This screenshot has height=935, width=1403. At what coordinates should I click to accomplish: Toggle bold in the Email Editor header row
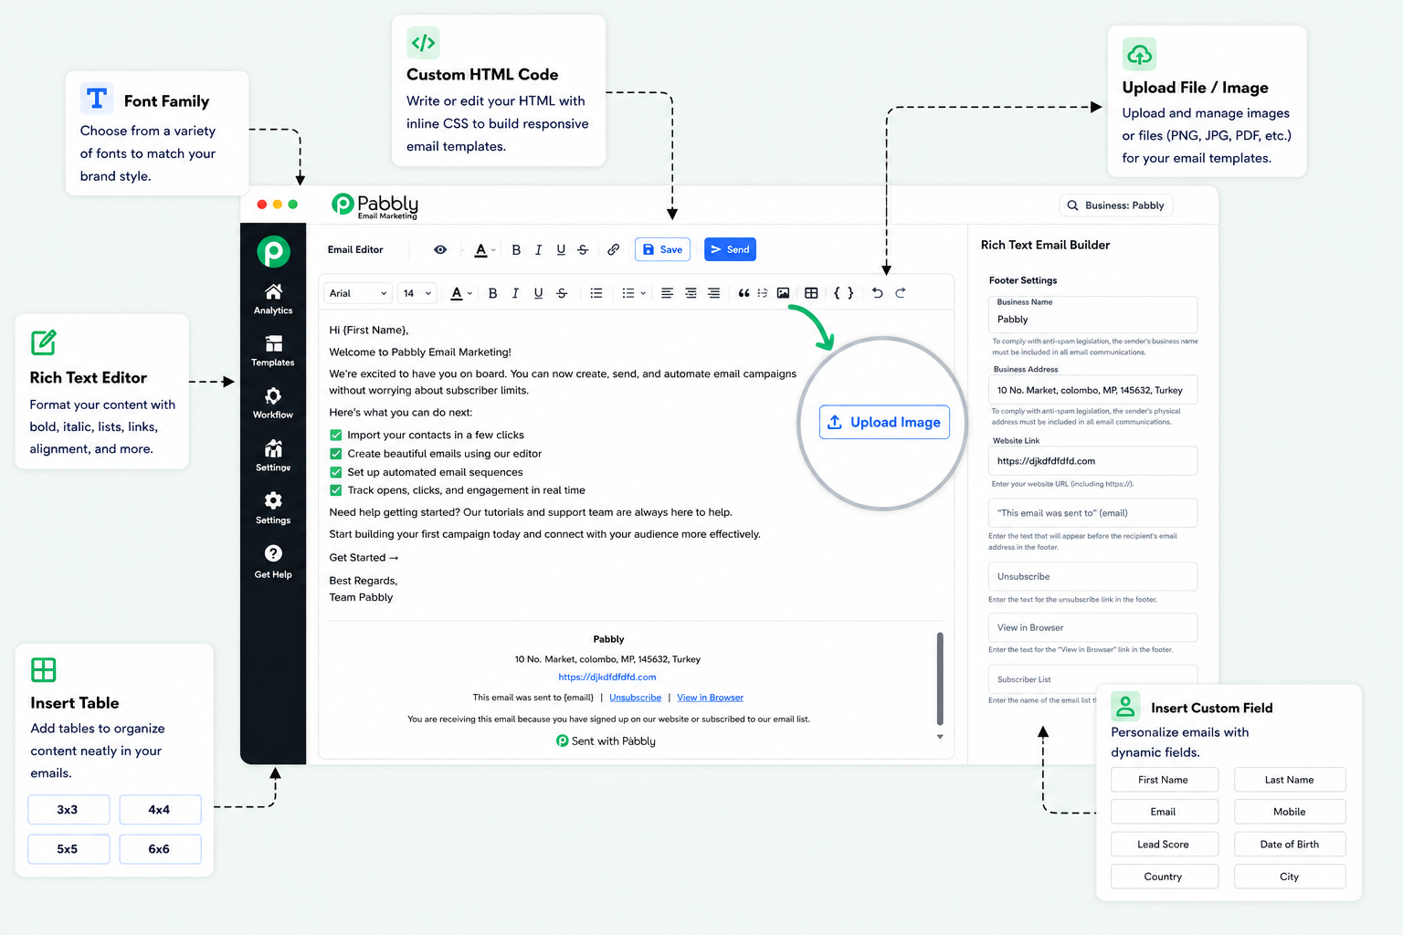[x=516, y=249]
